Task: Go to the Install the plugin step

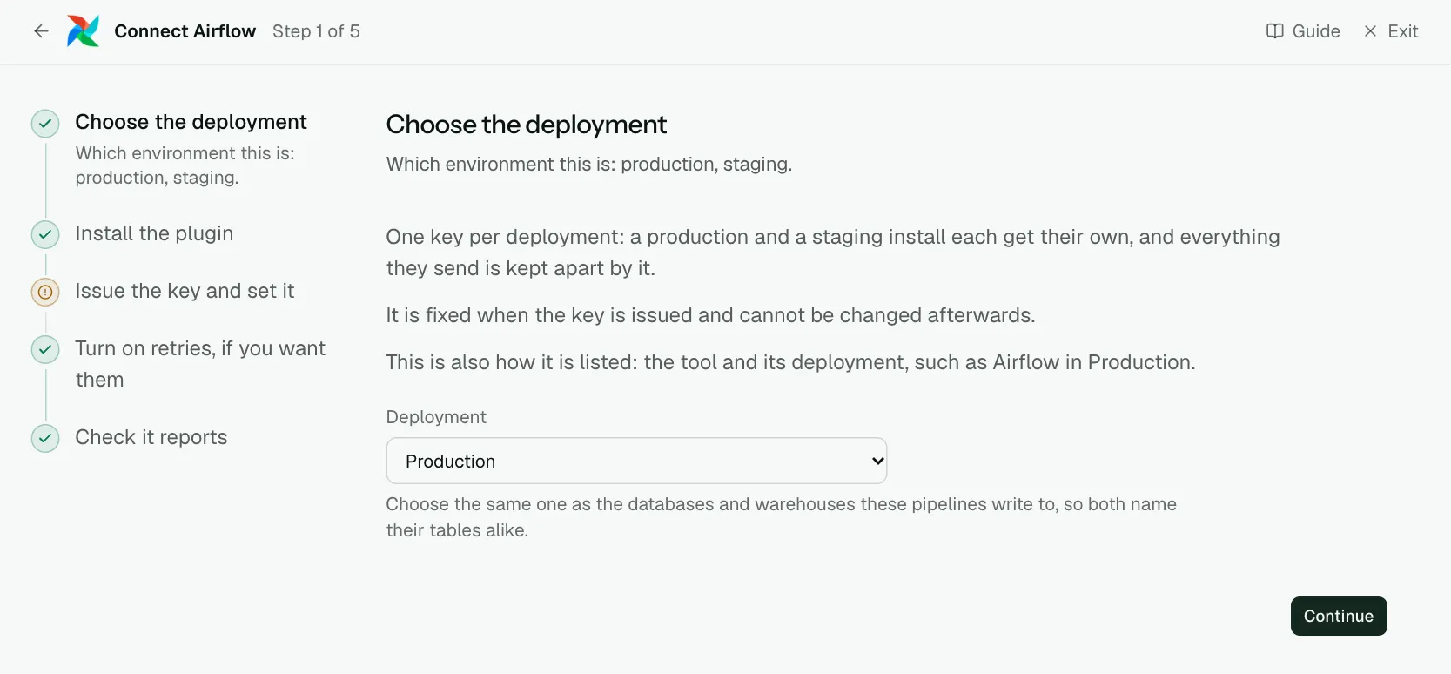Action: point(154,233)
